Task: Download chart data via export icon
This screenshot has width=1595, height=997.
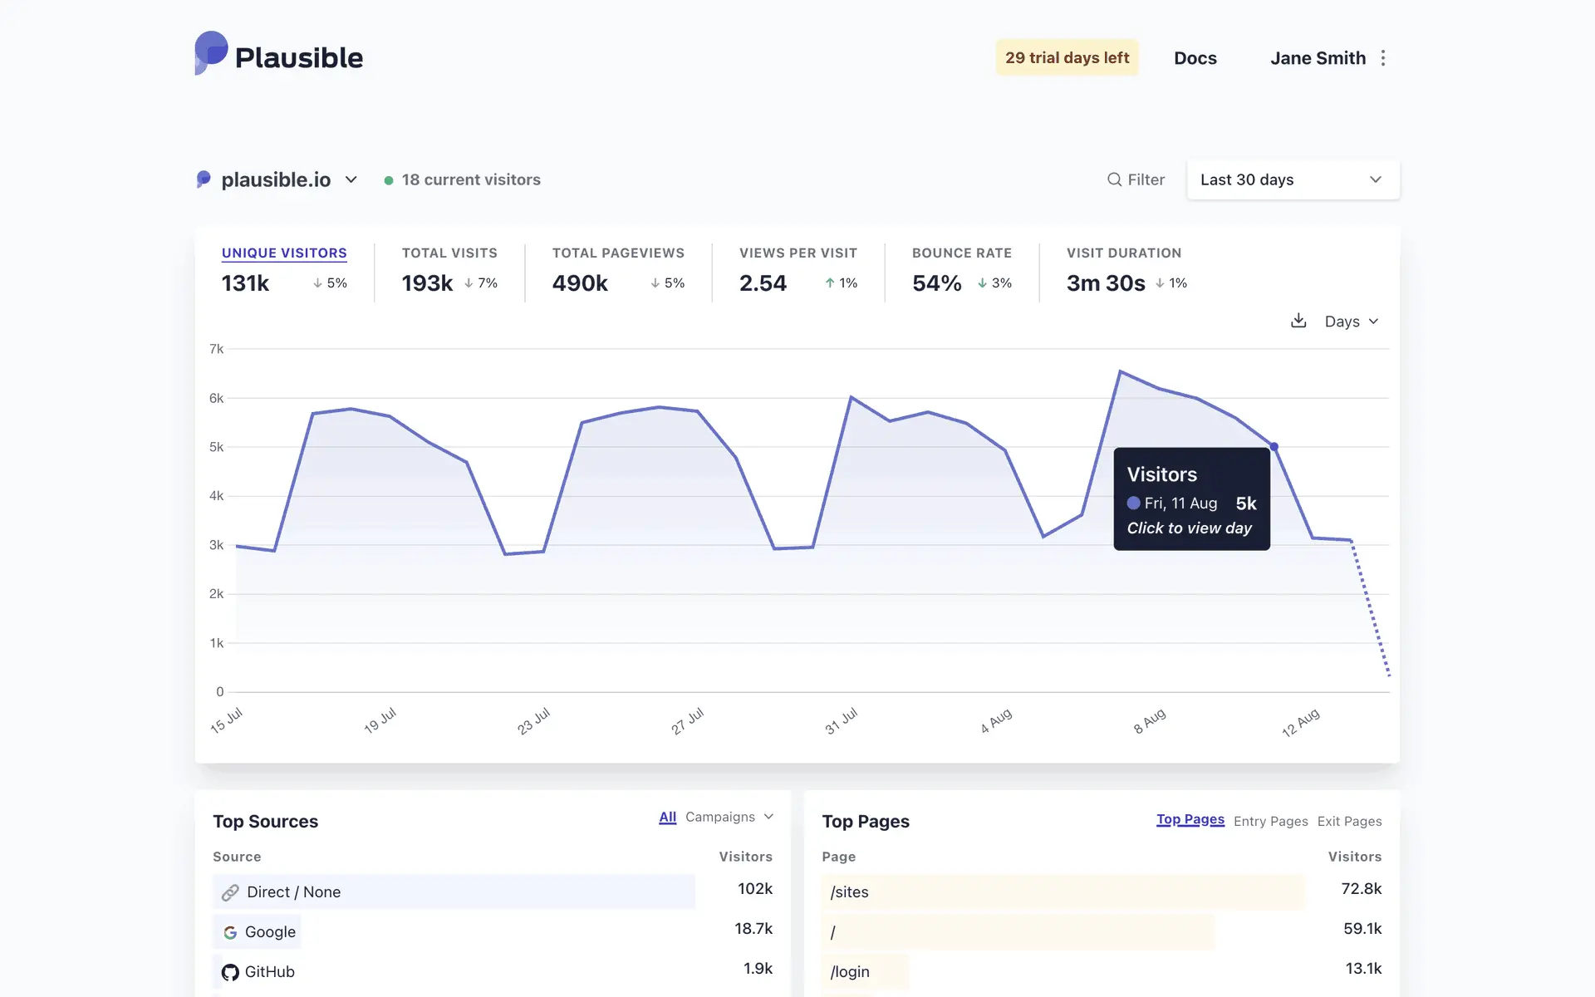Action: click(1298, 321)
